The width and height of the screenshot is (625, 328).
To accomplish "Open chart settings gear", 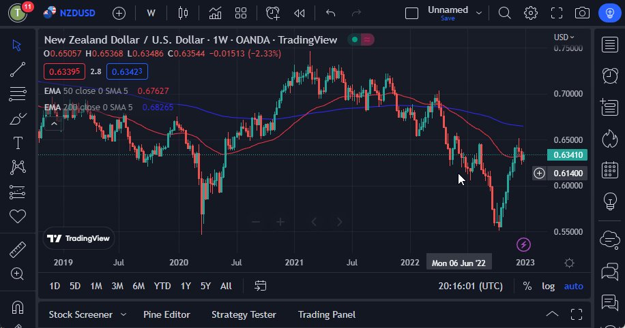I will pyautogui.click(x=531, y=13).
